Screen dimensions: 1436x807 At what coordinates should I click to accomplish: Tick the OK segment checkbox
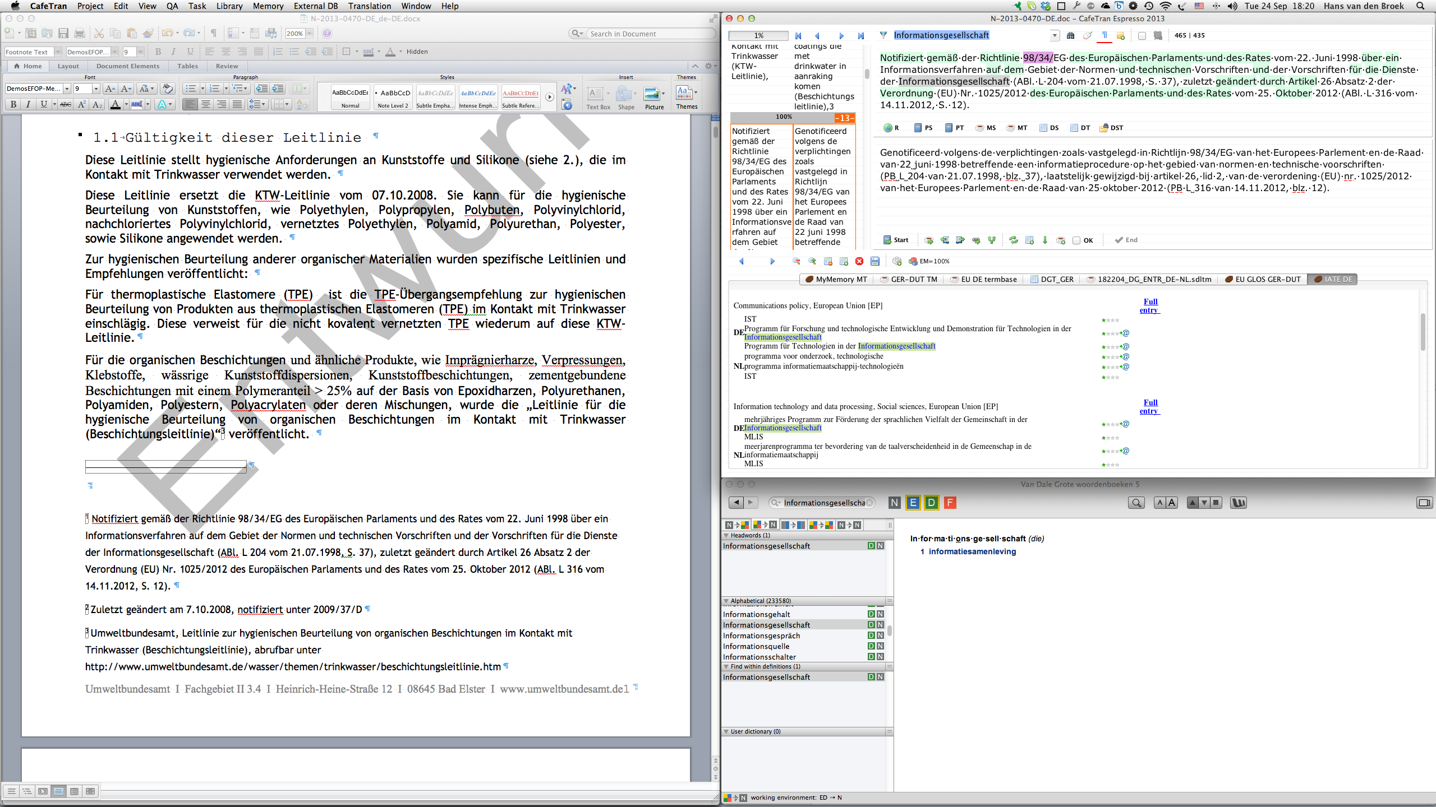[x=1076, y=240]
